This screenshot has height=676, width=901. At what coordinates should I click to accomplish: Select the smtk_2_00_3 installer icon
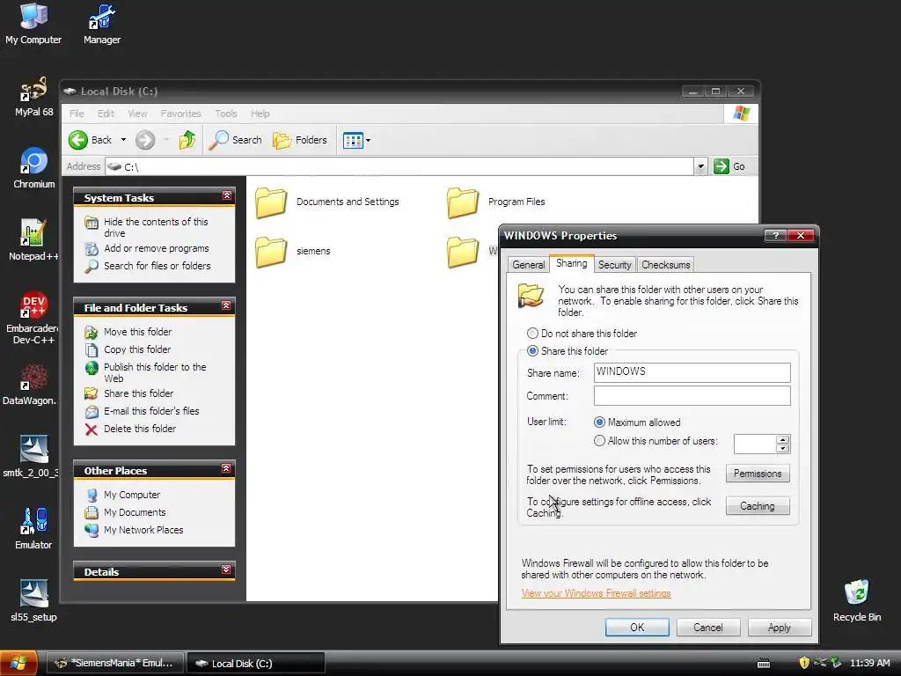pyautogui.click(x=31, y=457)
